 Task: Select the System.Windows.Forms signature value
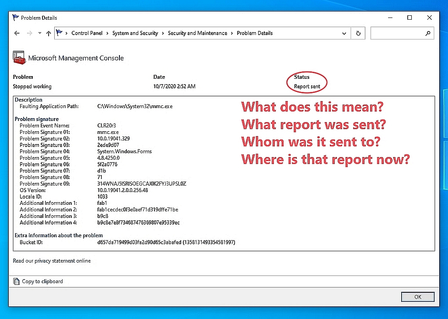coord(124,151)
